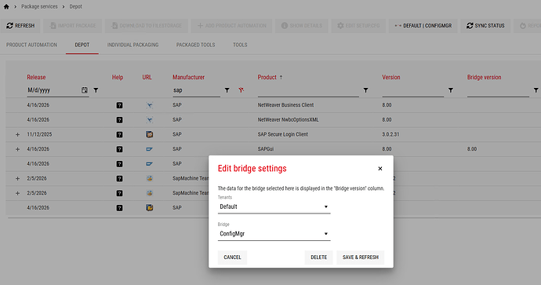Sort by the Release column header

pos(36,77)
